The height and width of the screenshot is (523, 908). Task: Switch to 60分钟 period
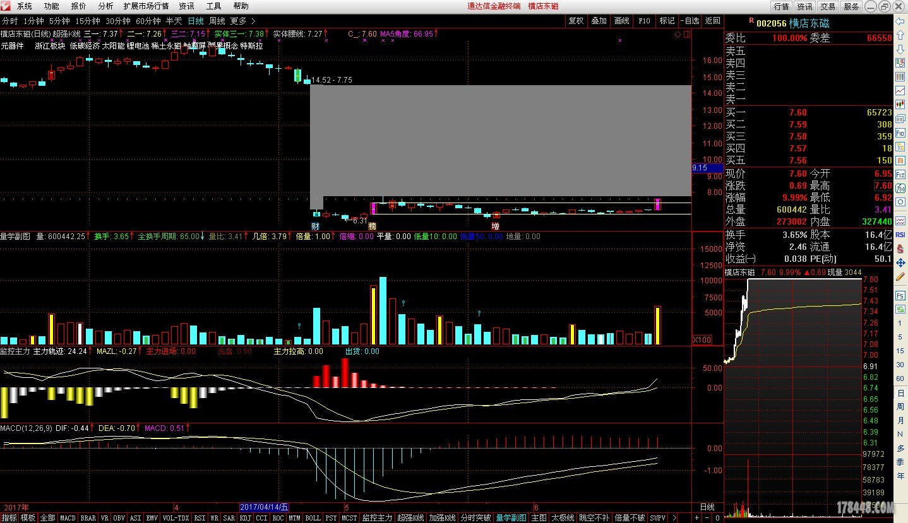(148, 21)
